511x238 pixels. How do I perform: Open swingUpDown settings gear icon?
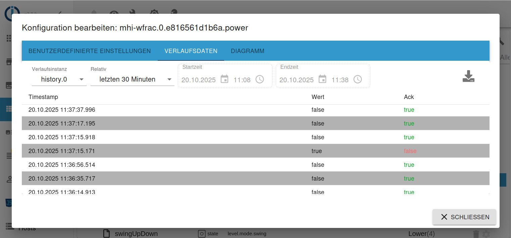click(x=486, y=234)
